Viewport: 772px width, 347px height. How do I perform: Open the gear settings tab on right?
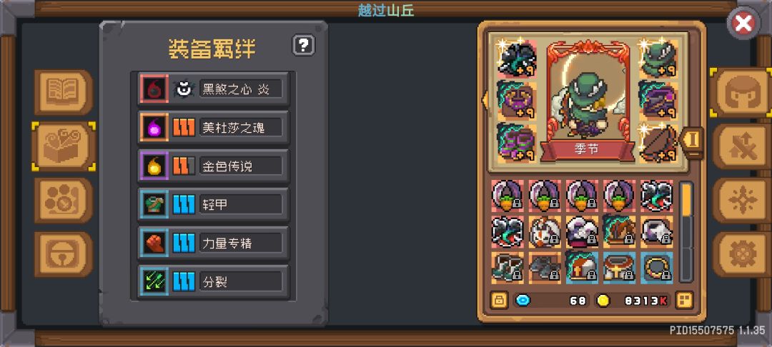pos(742,254)
